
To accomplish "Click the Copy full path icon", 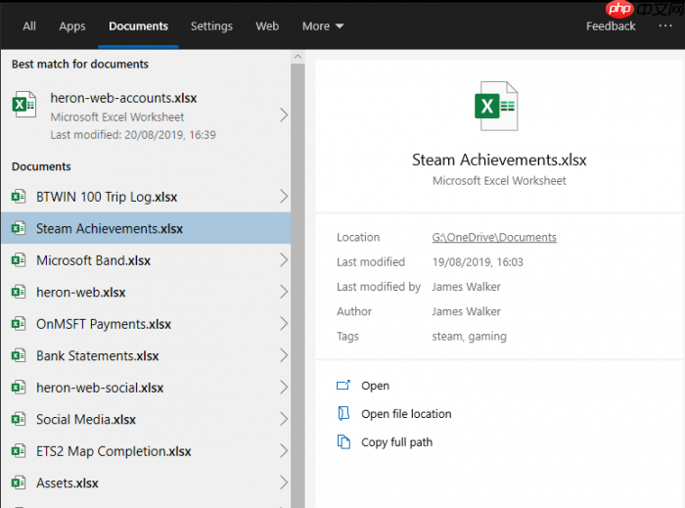I will (x=343, y=441).
